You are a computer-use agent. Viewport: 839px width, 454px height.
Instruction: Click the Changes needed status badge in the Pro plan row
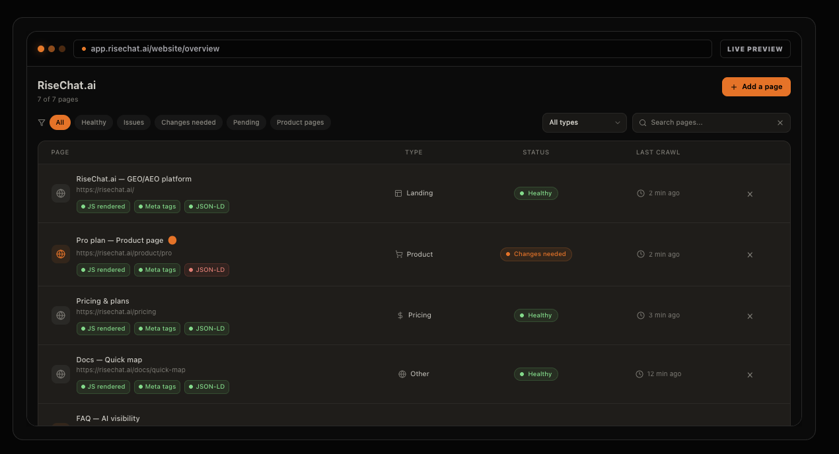536,254
